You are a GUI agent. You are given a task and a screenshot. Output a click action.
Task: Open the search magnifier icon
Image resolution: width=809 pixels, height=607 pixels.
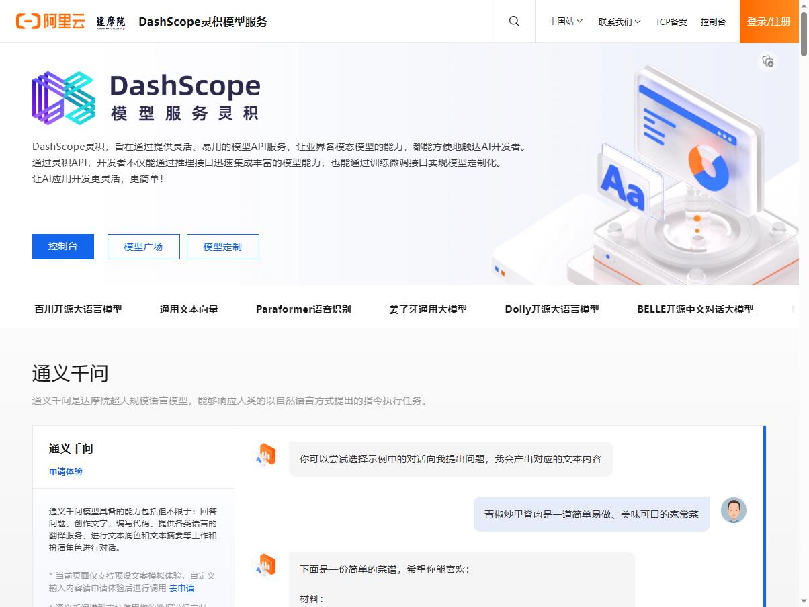pyautogui.click(x=513, y=21)
